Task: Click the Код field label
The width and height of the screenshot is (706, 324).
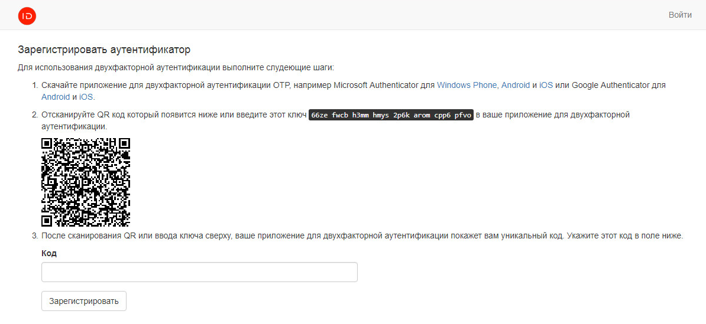Action: 49,253
